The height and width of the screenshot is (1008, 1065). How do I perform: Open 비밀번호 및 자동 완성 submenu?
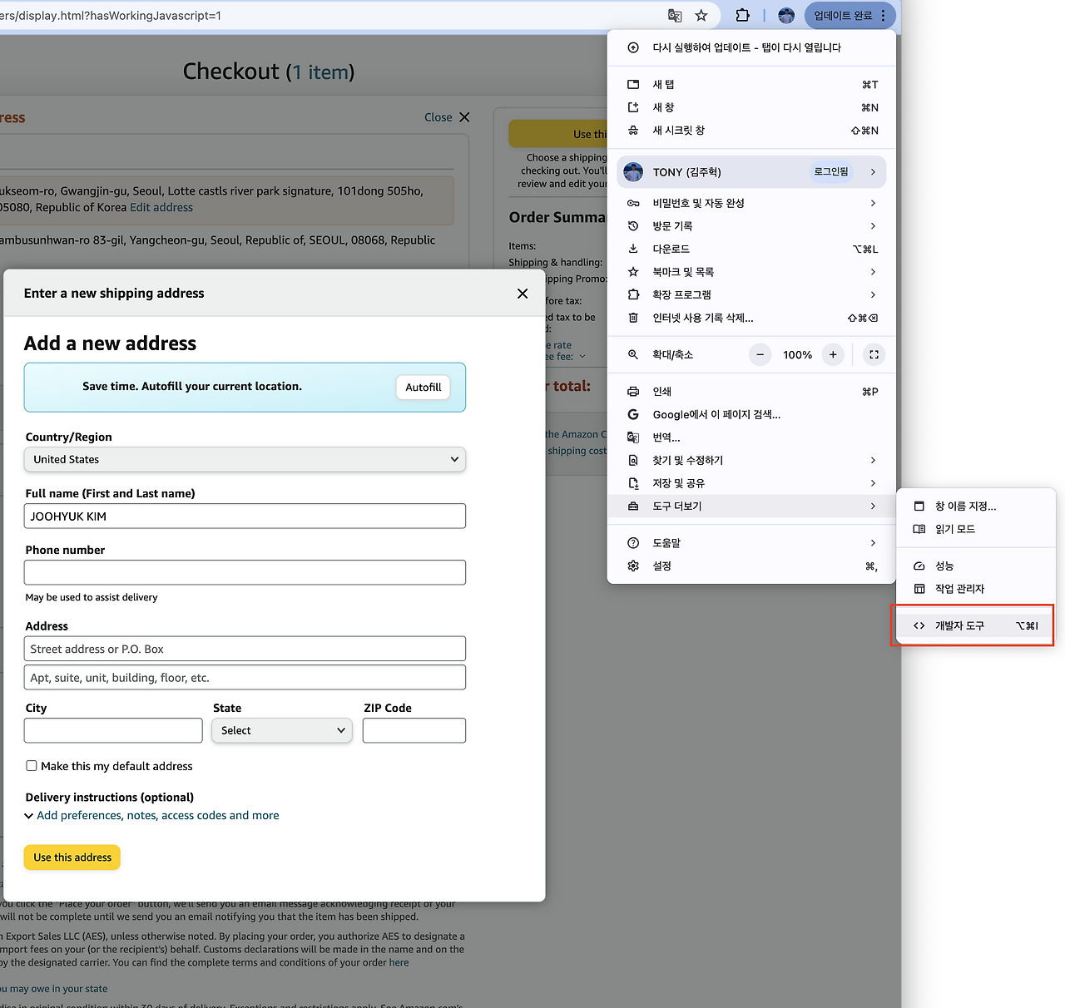751,204
